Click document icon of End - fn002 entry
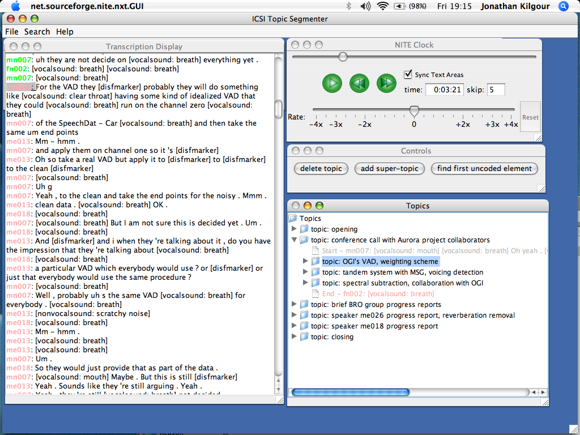This screenshot has height=435, width=580. point(315,294)
